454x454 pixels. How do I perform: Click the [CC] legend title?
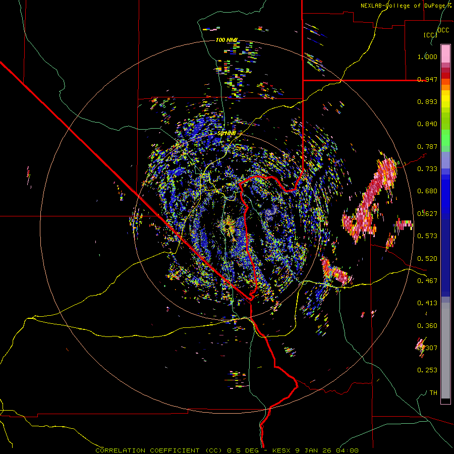430,35
